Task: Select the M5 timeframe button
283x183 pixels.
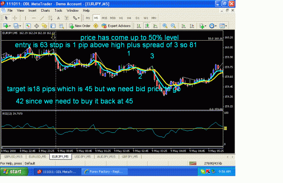Action: click(96, 18)
